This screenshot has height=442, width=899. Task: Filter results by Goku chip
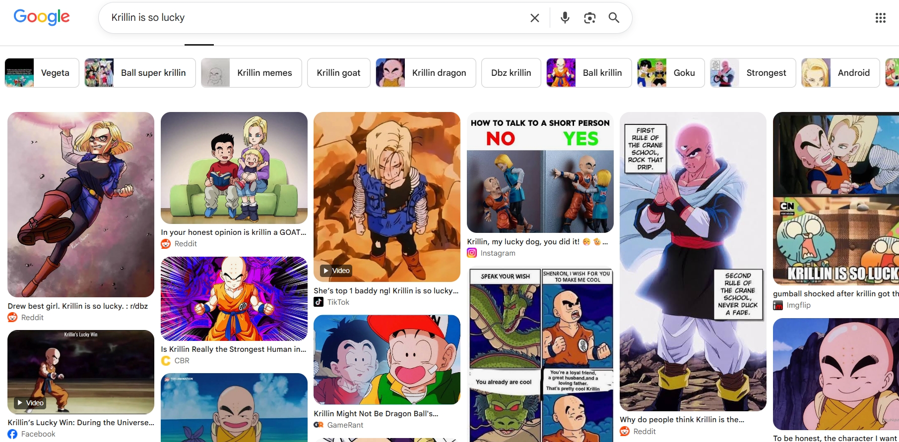coord(671,73)
